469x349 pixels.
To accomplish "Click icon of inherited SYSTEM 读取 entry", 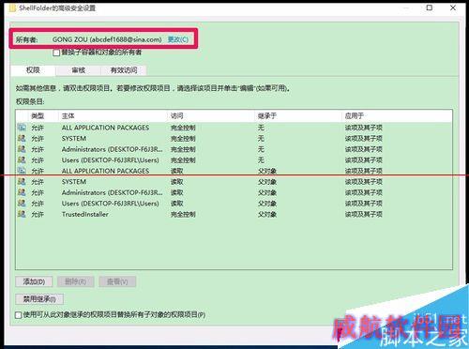I will [x=22, y=182].
